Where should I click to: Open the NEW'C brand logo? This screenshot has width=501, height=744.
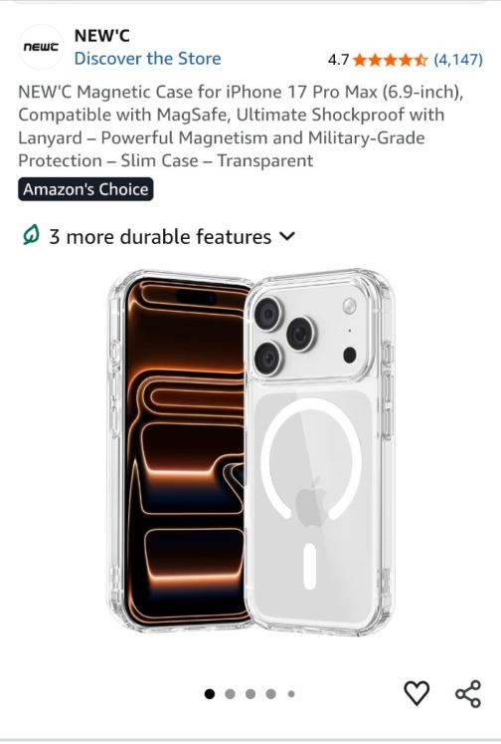[x=41, y=47]
